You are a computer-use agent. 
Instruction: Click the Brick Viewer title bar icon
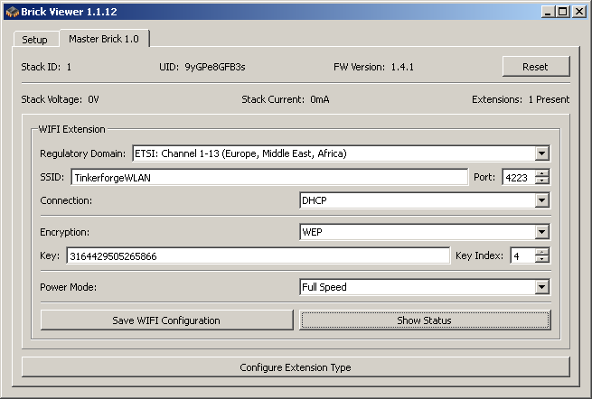pos(12,12)
